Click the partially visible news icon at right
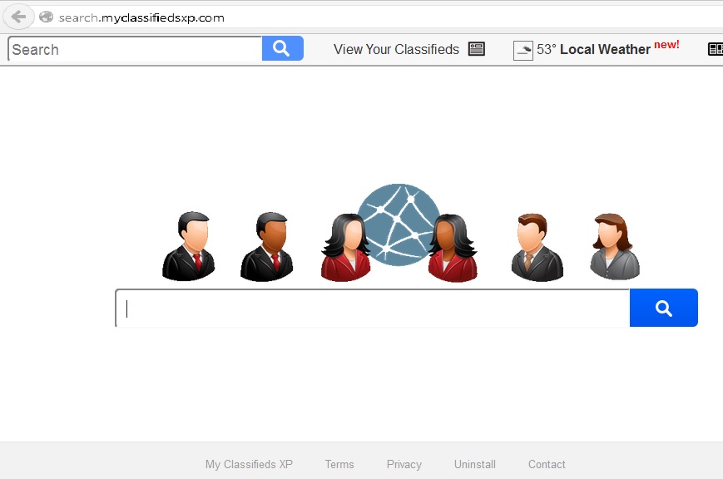 coord(716,49)
